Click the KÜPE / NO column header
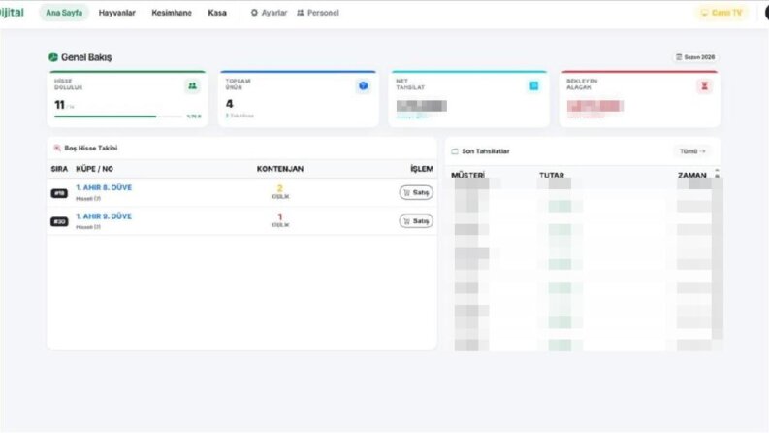This screenshot has width=769, height=433. coord(94,169)
